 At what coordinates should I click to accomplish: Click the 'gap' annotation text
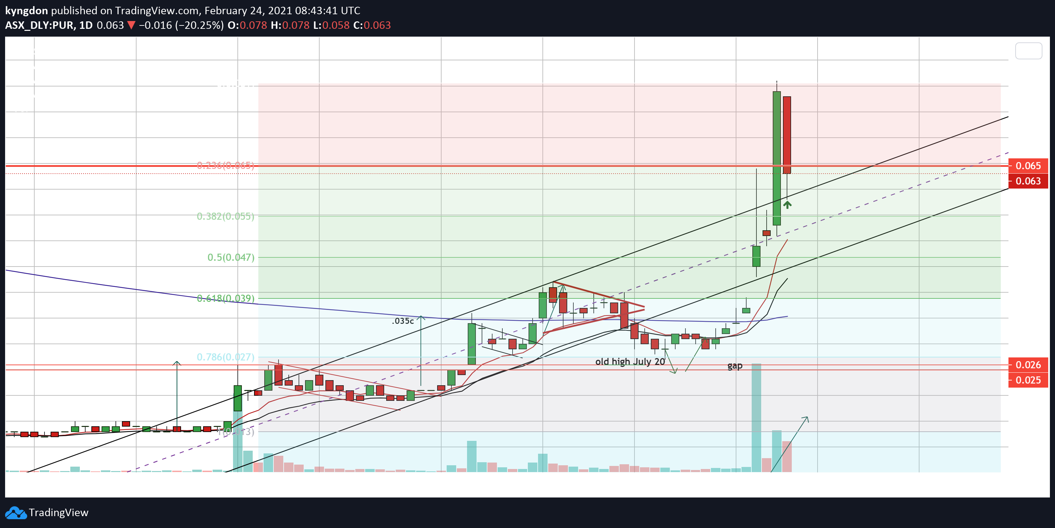(735, 366)
